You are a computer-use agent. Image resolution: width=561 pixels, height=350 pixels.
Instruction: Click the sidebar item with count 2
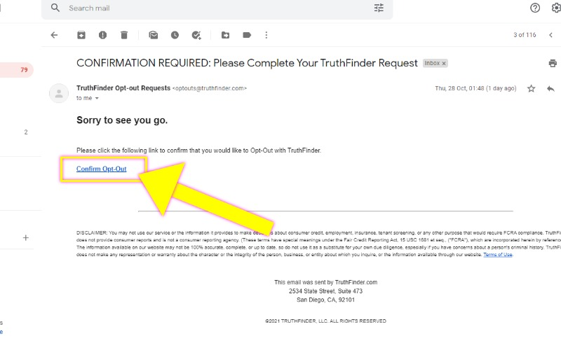(x=26, y=132)
